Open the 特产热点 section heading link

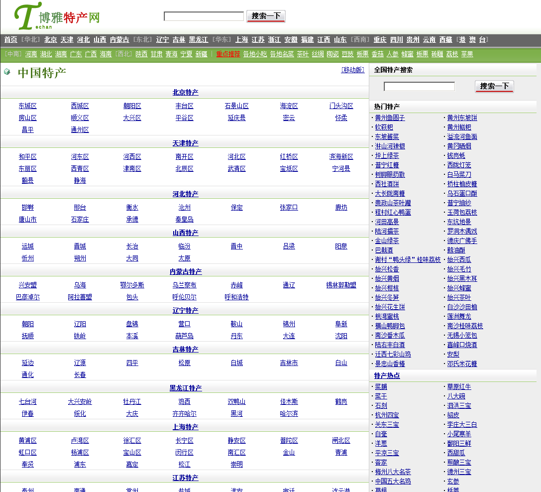[x=387, y=375]
